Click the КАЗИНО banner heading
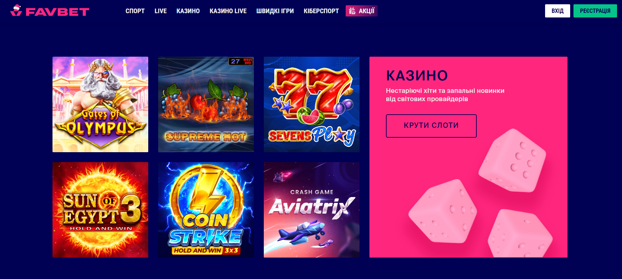The height and width of the screenshot is (279, 622). [x=417, y=76]
